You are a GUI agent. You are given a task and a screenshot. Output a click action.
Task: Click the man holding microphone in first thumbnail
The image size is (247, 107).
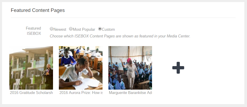pos(49,76)
